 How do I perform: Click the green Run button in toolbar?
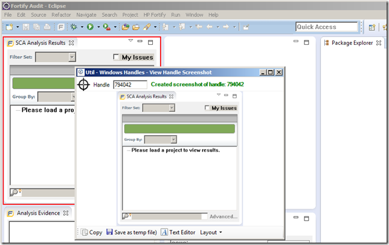[90, 27]
